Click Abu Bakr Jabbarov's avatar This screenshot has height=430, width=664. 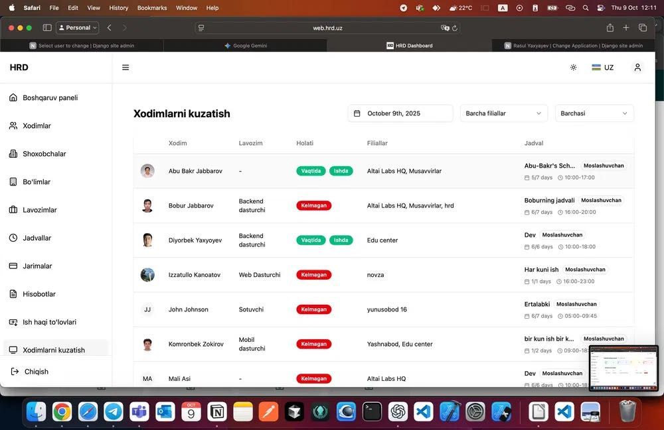click(147, 171)
